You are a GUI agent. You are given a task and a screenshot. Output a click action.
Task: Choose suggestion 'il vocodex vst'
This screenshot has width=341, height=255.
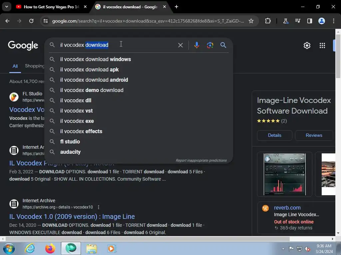click(139, 111)
